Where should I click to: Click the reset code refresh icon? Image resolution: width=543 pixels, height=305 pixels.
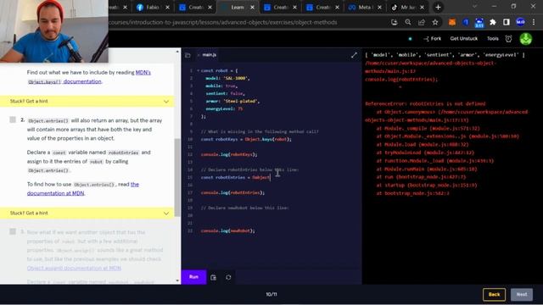(x=228, y=277)
